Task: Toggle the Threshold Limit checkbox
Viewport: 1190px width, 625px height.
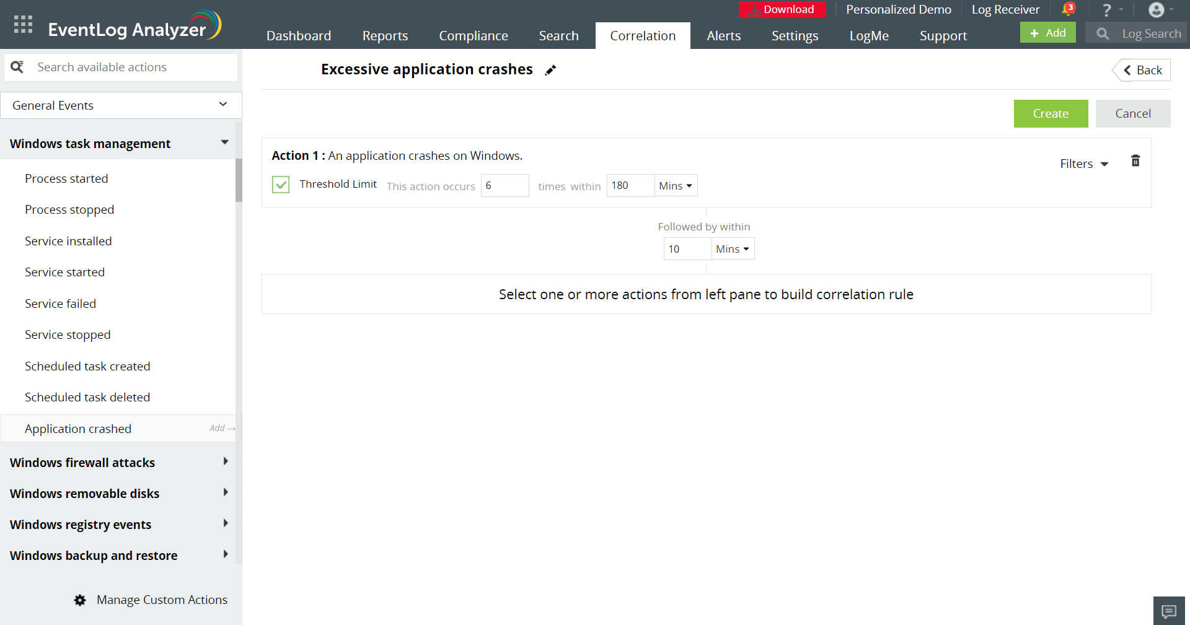Action: (x=281, y=185)
